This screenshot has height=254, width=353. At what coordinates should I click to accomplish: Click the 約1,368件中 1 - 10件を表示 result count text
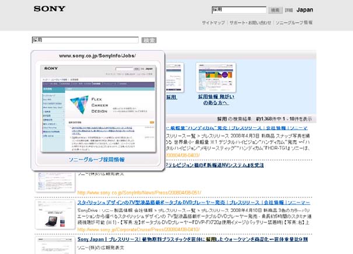point(284,119)
